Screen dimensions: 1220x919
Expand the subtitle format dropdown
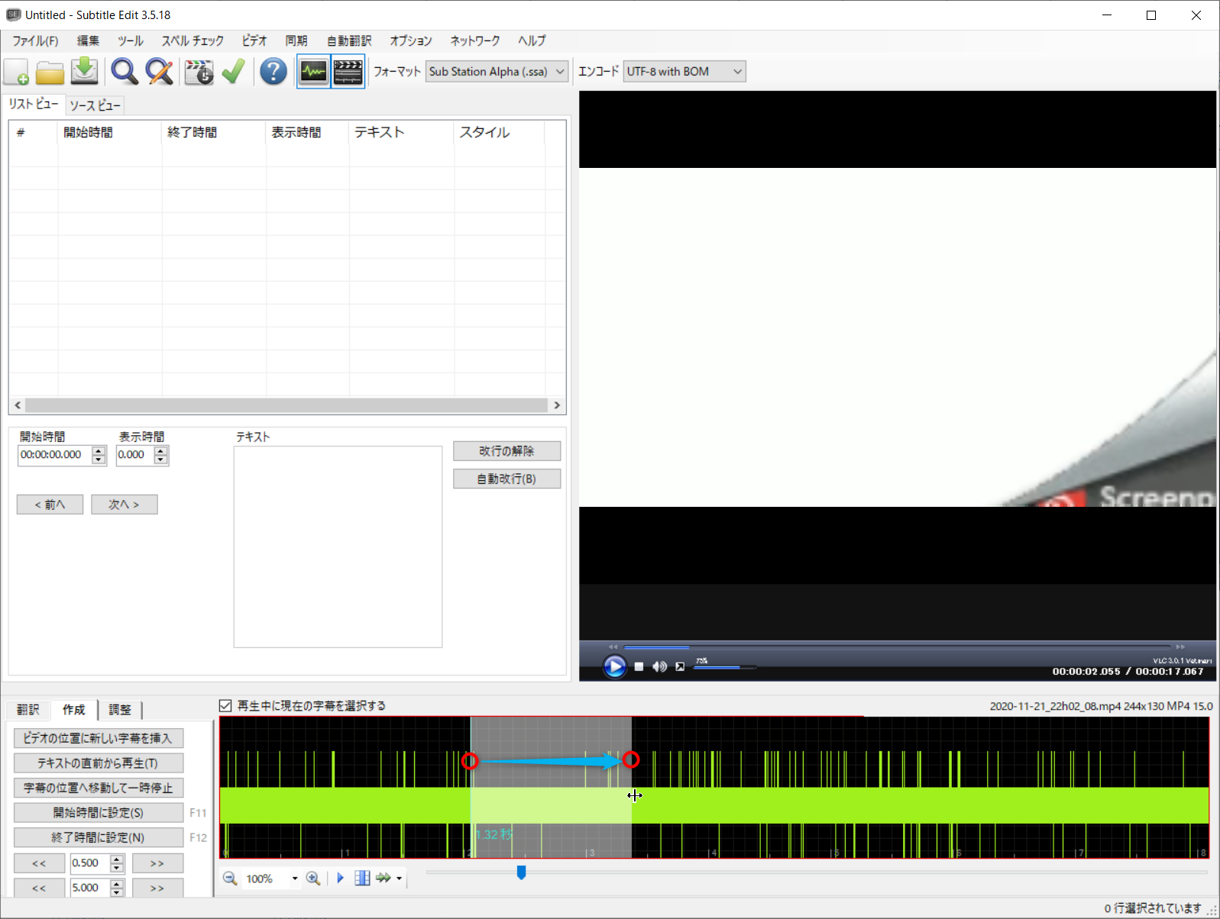coord(559,72)
